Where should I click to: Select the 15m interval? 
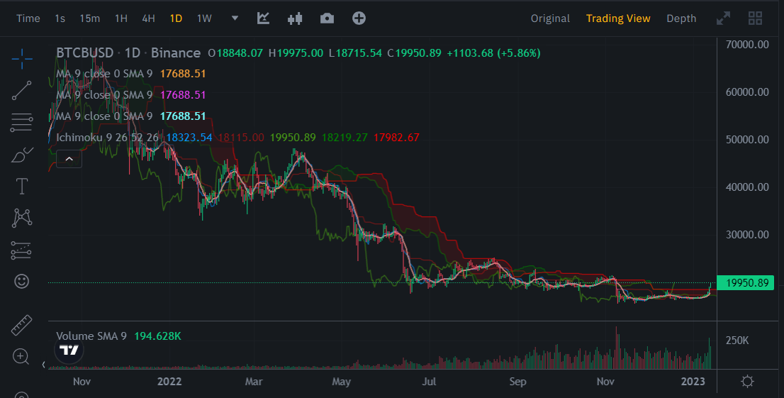pos(90,18)
